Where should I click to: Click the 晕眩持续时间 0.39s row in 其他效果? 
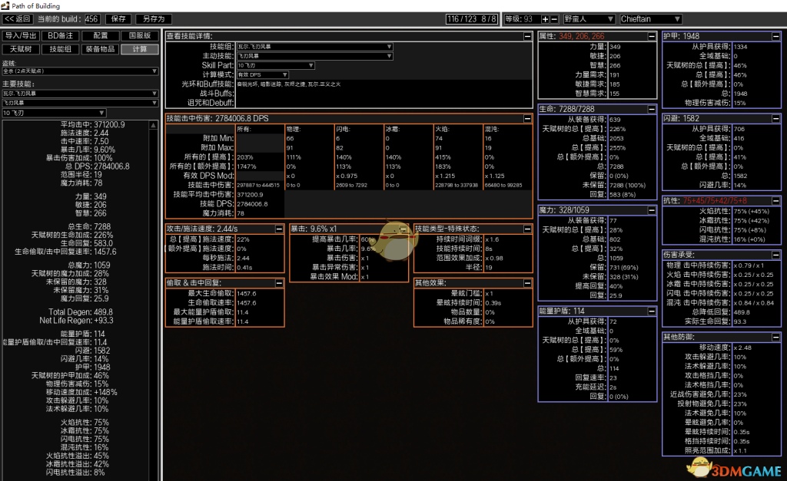(x=473, y=302)
